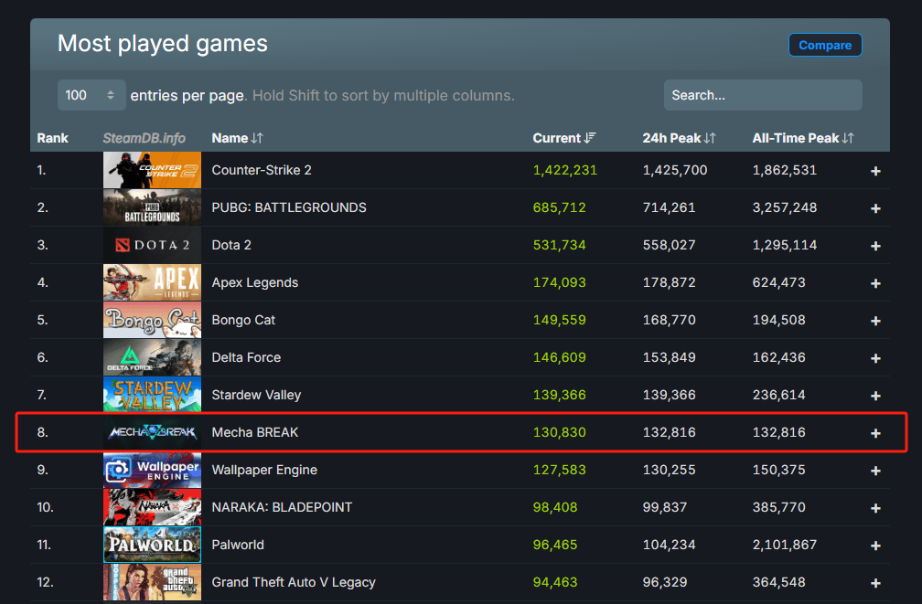Open the NARAKA: BLADEPOINT name link
Screen dimensions: 922x604
pyautogui.click(x=282, y=507)
